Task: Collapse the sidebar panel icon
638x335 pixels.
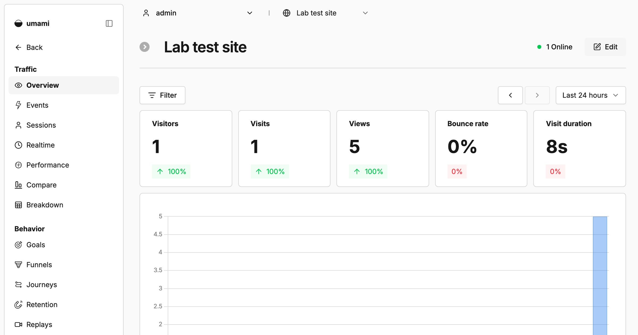Action: [x=109, y=23]
